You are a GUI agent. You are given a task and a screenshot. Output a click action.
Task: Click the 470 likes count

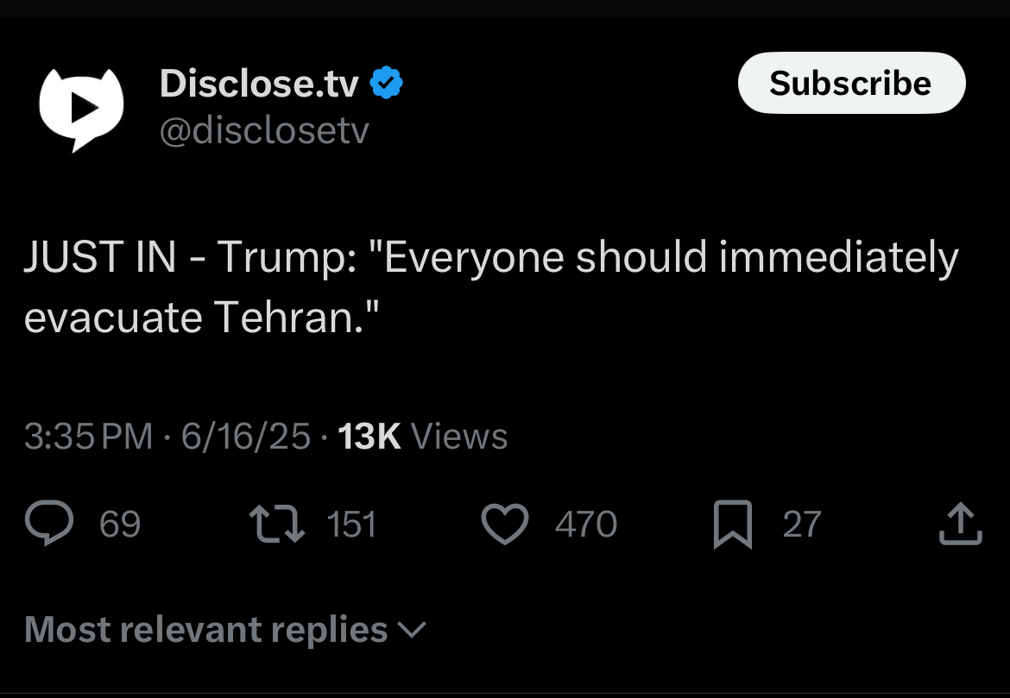(x=586, y=525)
